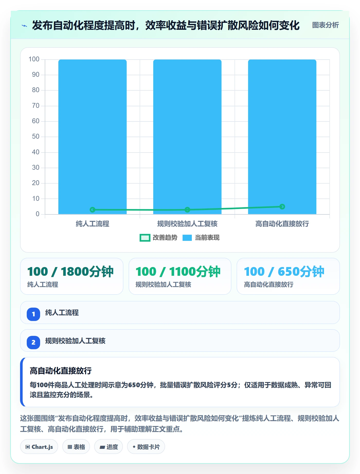This screenshot has height=474, width=360.
Task: Click the 规则校验加人工复核 x-axis label
Action: [187, 224]
